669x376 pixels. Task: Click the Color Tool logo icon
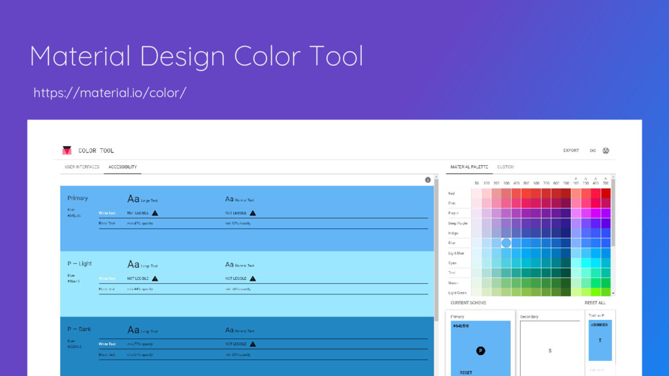67,150
